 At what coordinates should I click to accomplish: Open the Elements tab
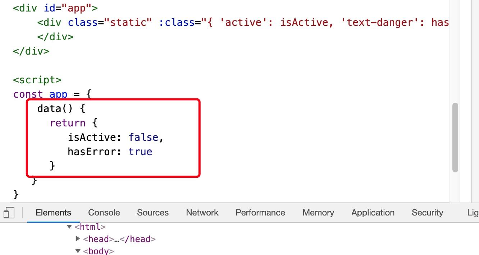click(54, 213)
